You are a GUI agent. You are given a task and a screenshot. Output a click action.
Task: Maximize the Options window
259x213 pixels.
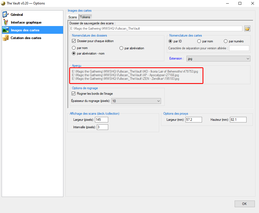coord(240,3)
